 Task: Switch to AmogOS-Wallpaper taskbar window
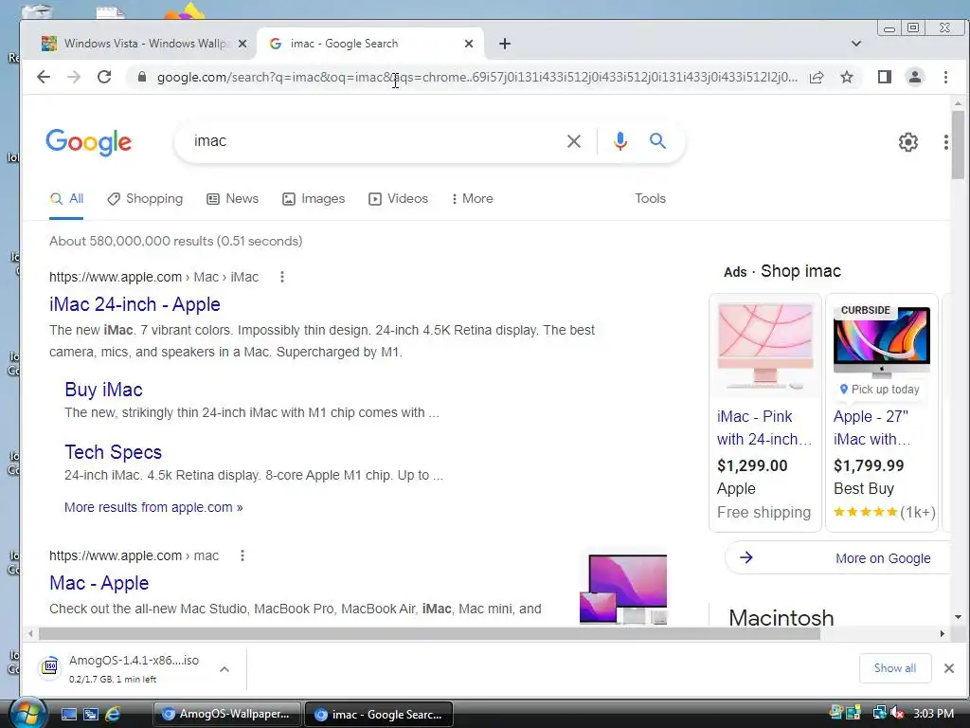point(227,714)
